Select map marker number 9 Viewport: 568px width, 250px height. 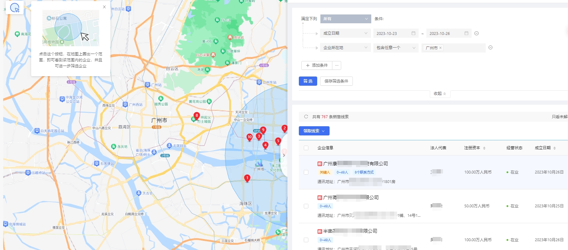pos(263,130)
